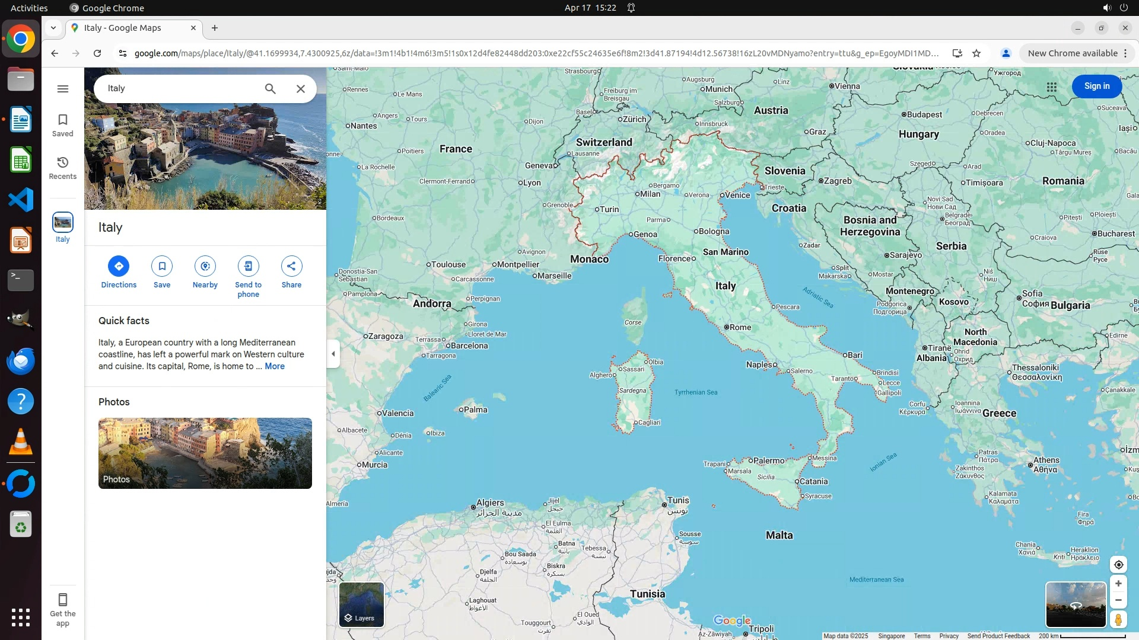Click the Directions icon for Italy
Screen dimensions: 1139x640
[119, 266]
